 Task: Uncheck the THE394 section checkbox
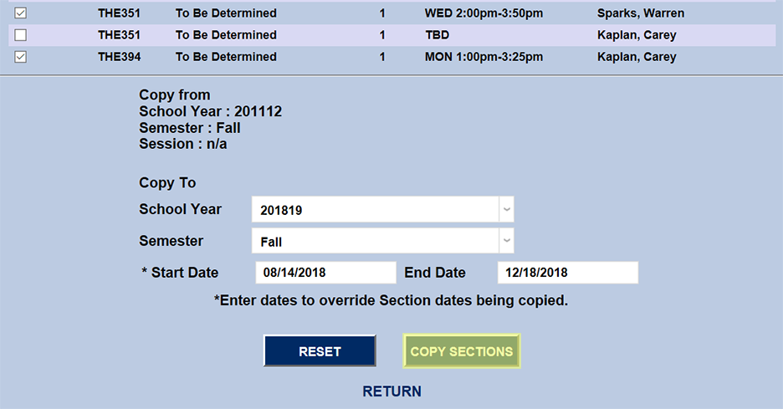coord(21,57)
